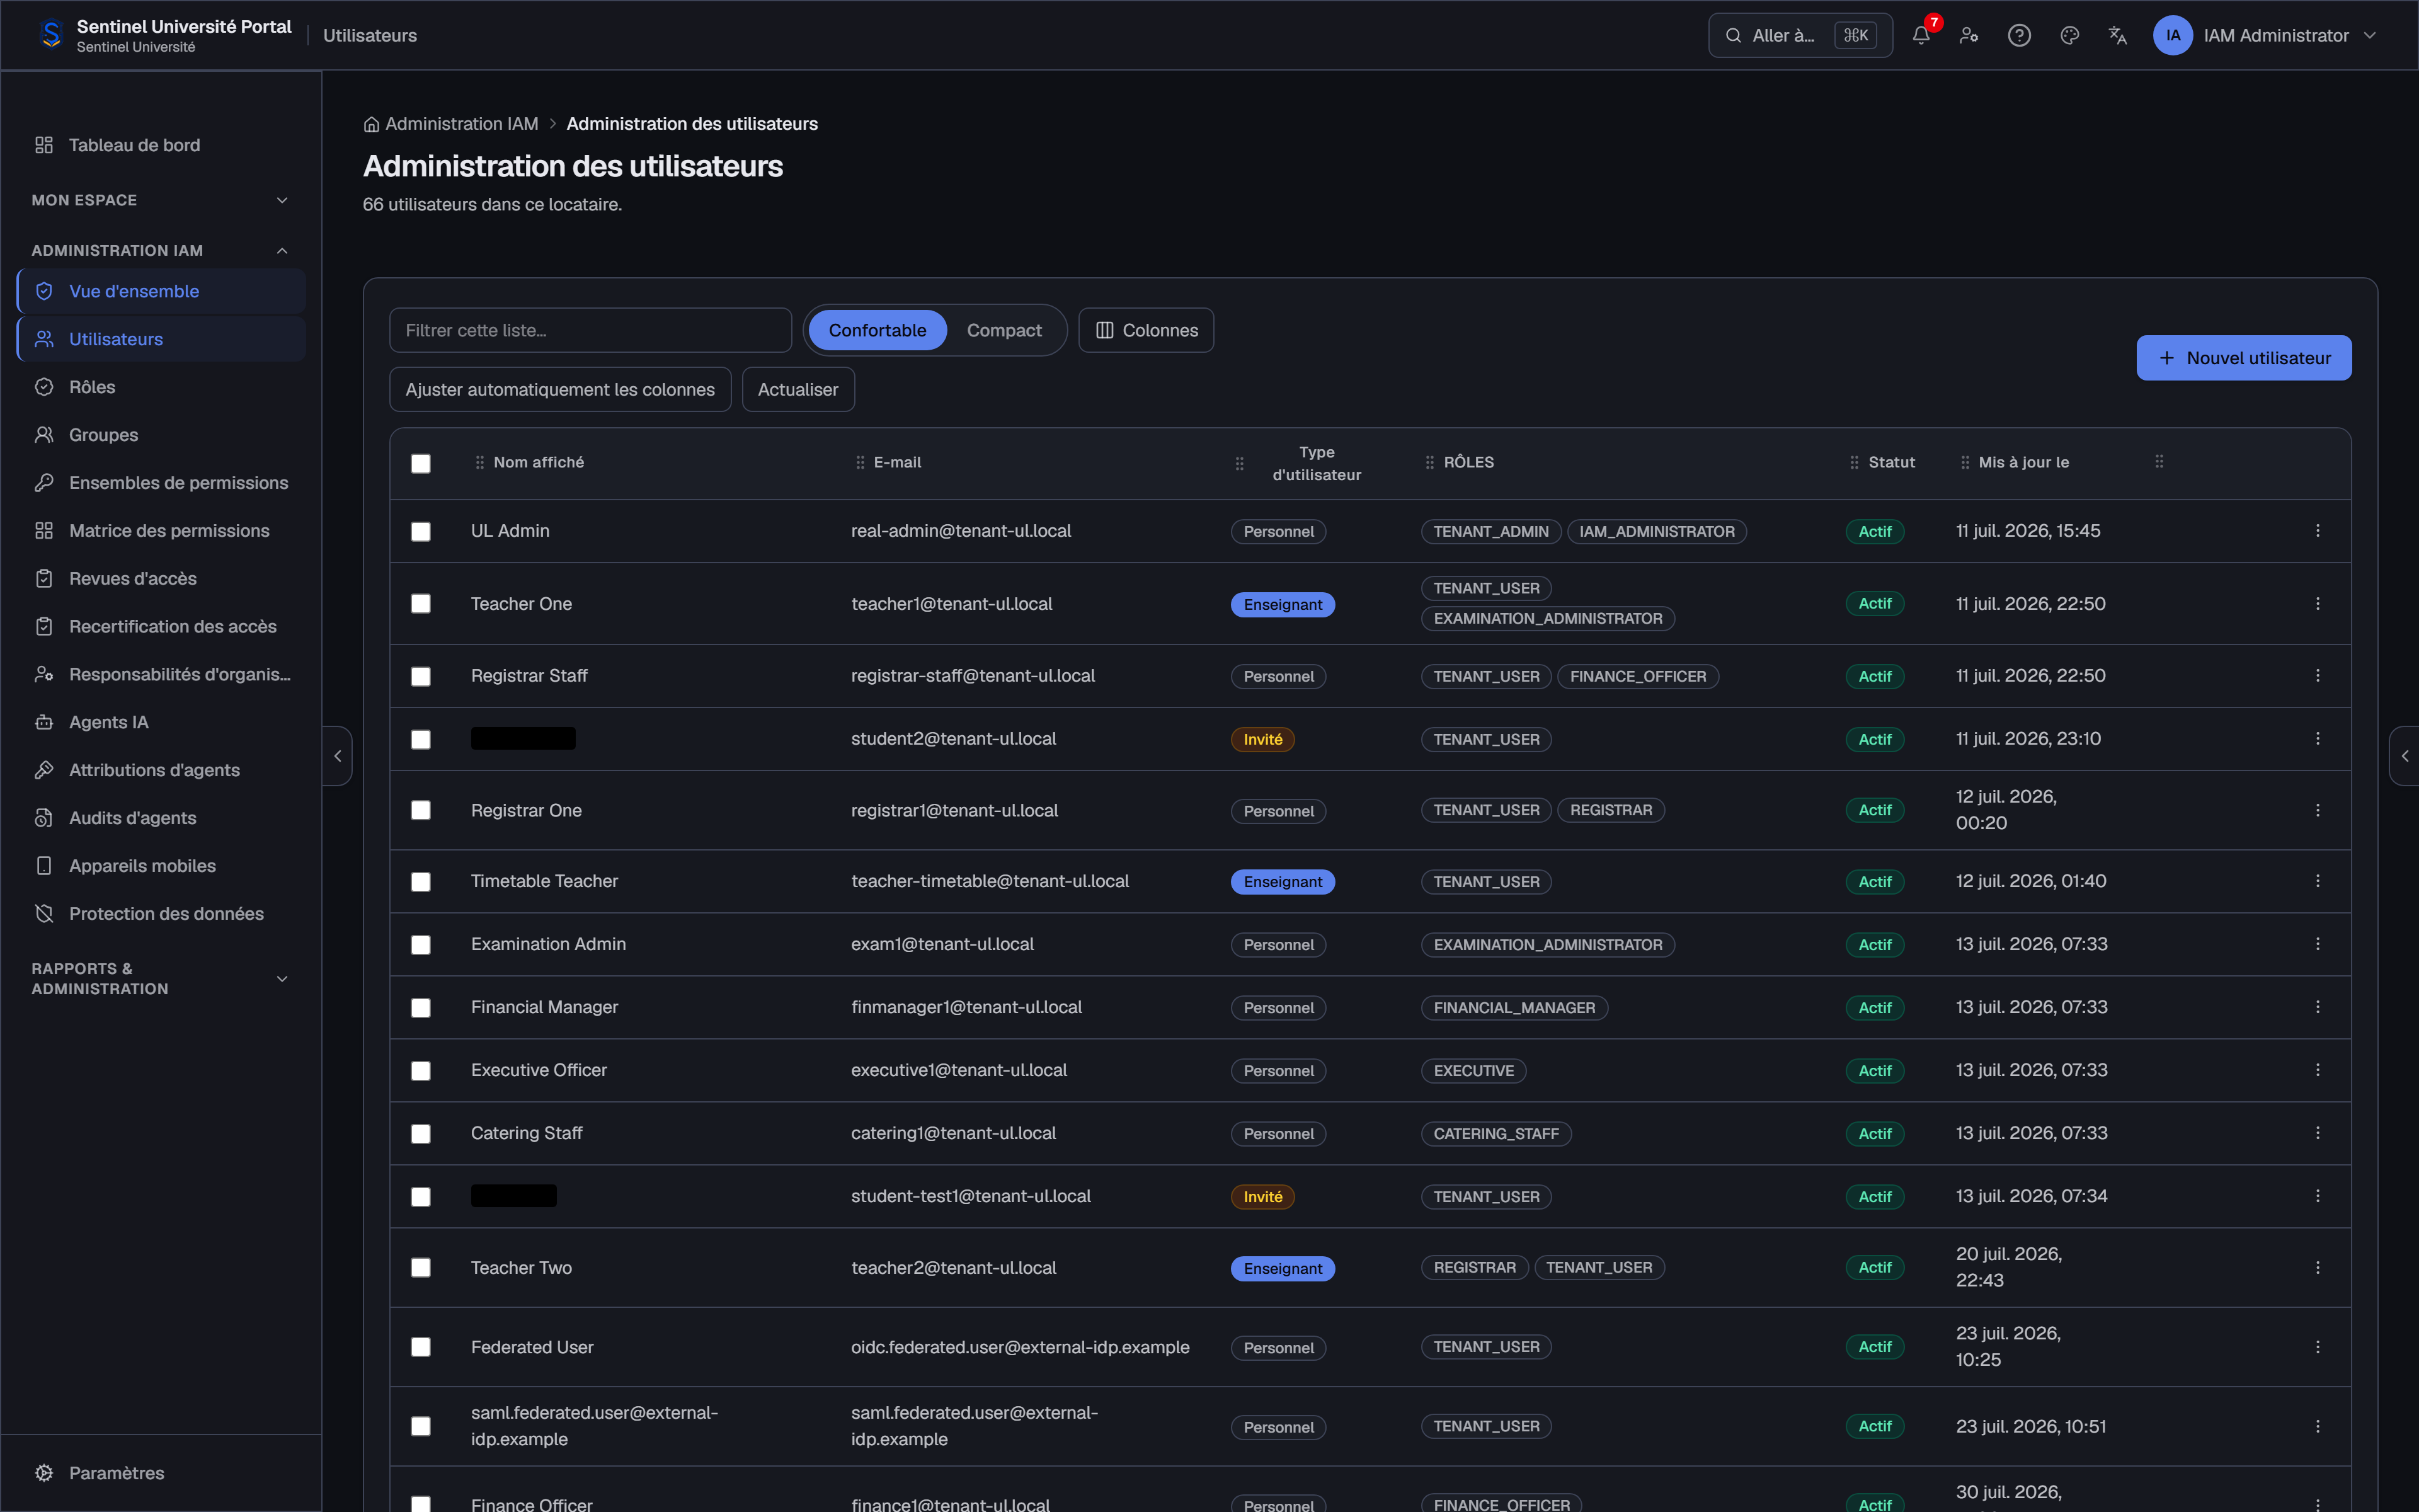
Task: Open Audits d'agents in sidebar
Action: coord(161,818)
